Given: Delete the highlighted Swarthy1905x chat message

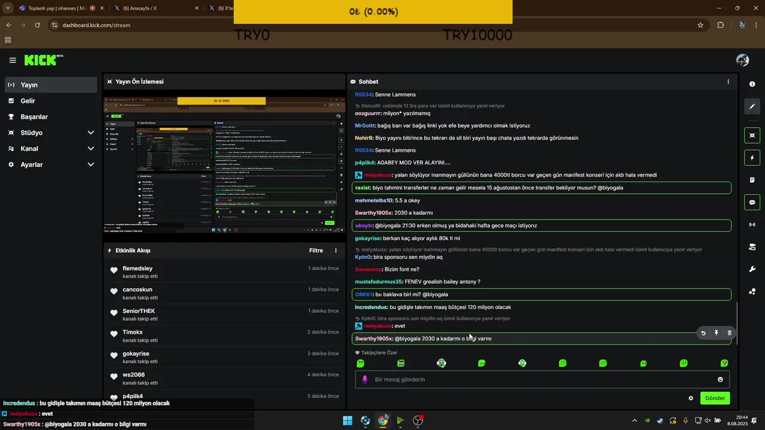Looking at the screenshot, I should 729,333.
